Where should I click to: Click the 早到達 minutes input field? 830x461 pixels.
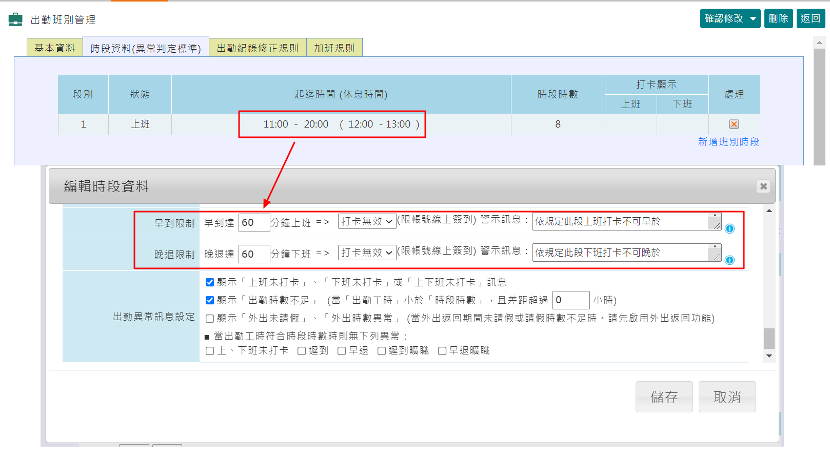point(254,222)
